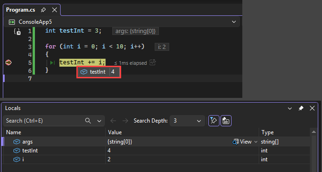
Task: Toggle show only pinned members button
Action: 214,121
